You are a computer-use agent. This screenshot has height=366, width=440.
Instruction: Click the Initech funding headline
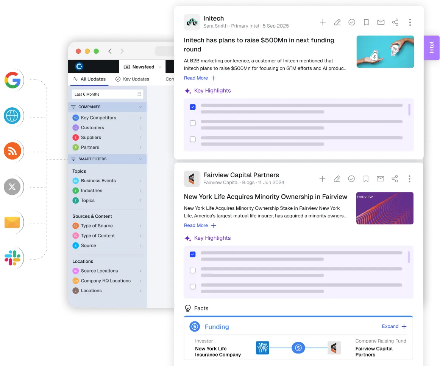click(x=259, y=45)
